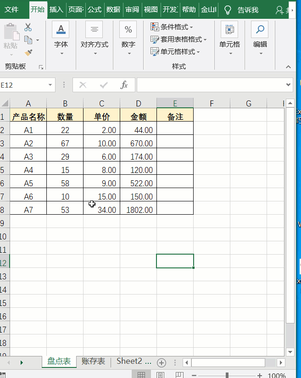The height and width of the screenshot is (378, 301).
Task: Switch to the 账存表 sheet tab
Action: tap(93, 361)
